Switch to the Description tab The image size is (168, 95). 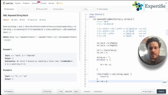[x=9, y=9]
